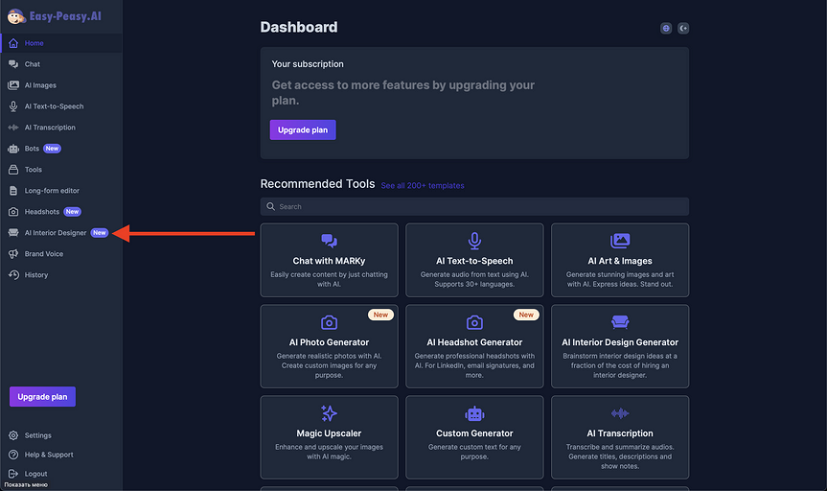Screen dimensions: 827x491
Task: Open Headshots camera icon in sidebar
Action: [x=13, y=212]
